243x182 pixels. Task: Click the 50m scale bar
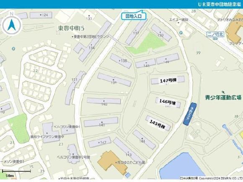16,173
